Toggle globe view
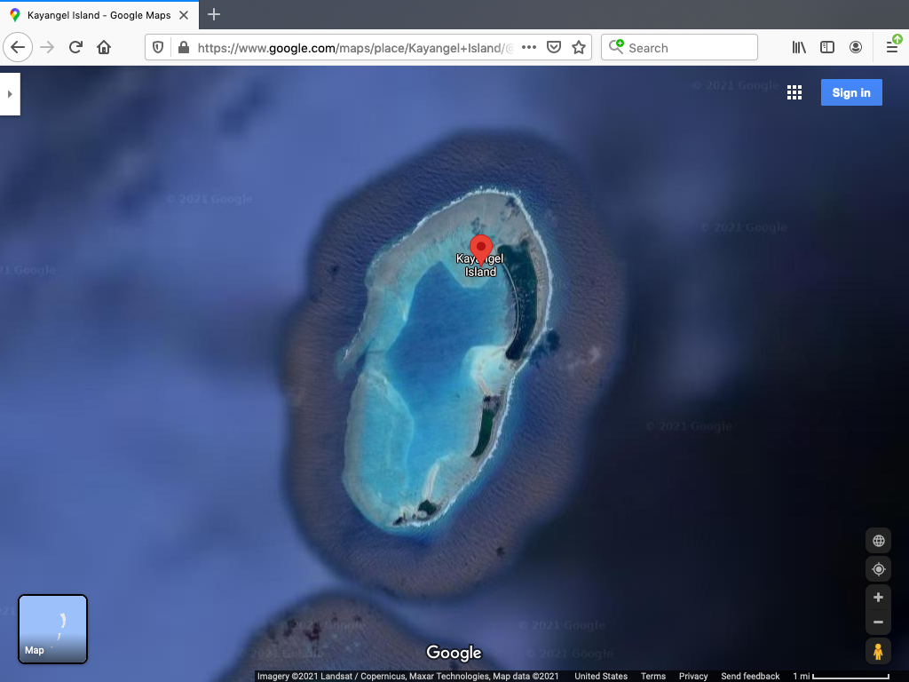Screen dimensions: 909x682 coord(878,541)
